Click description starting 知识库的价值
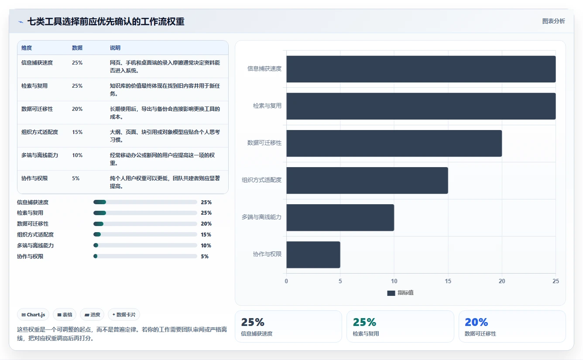 click(x=165, y=90)
